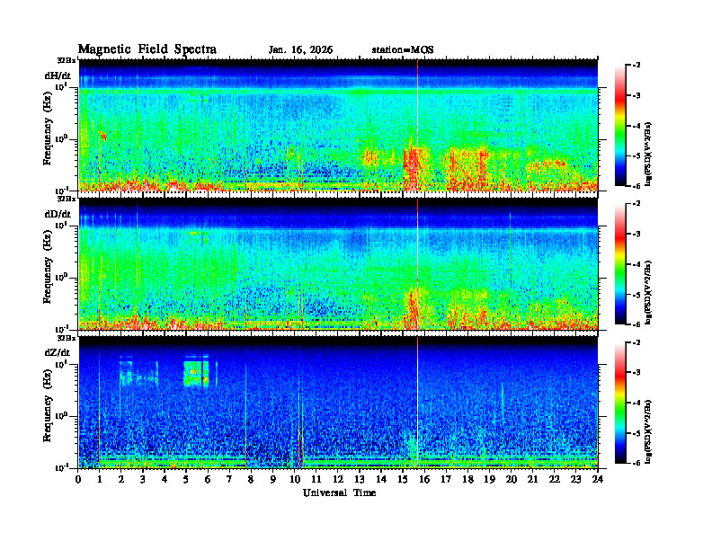Click hour 18 on the time axis
This screenshot has height=550, width=712.
click(467, 479)
